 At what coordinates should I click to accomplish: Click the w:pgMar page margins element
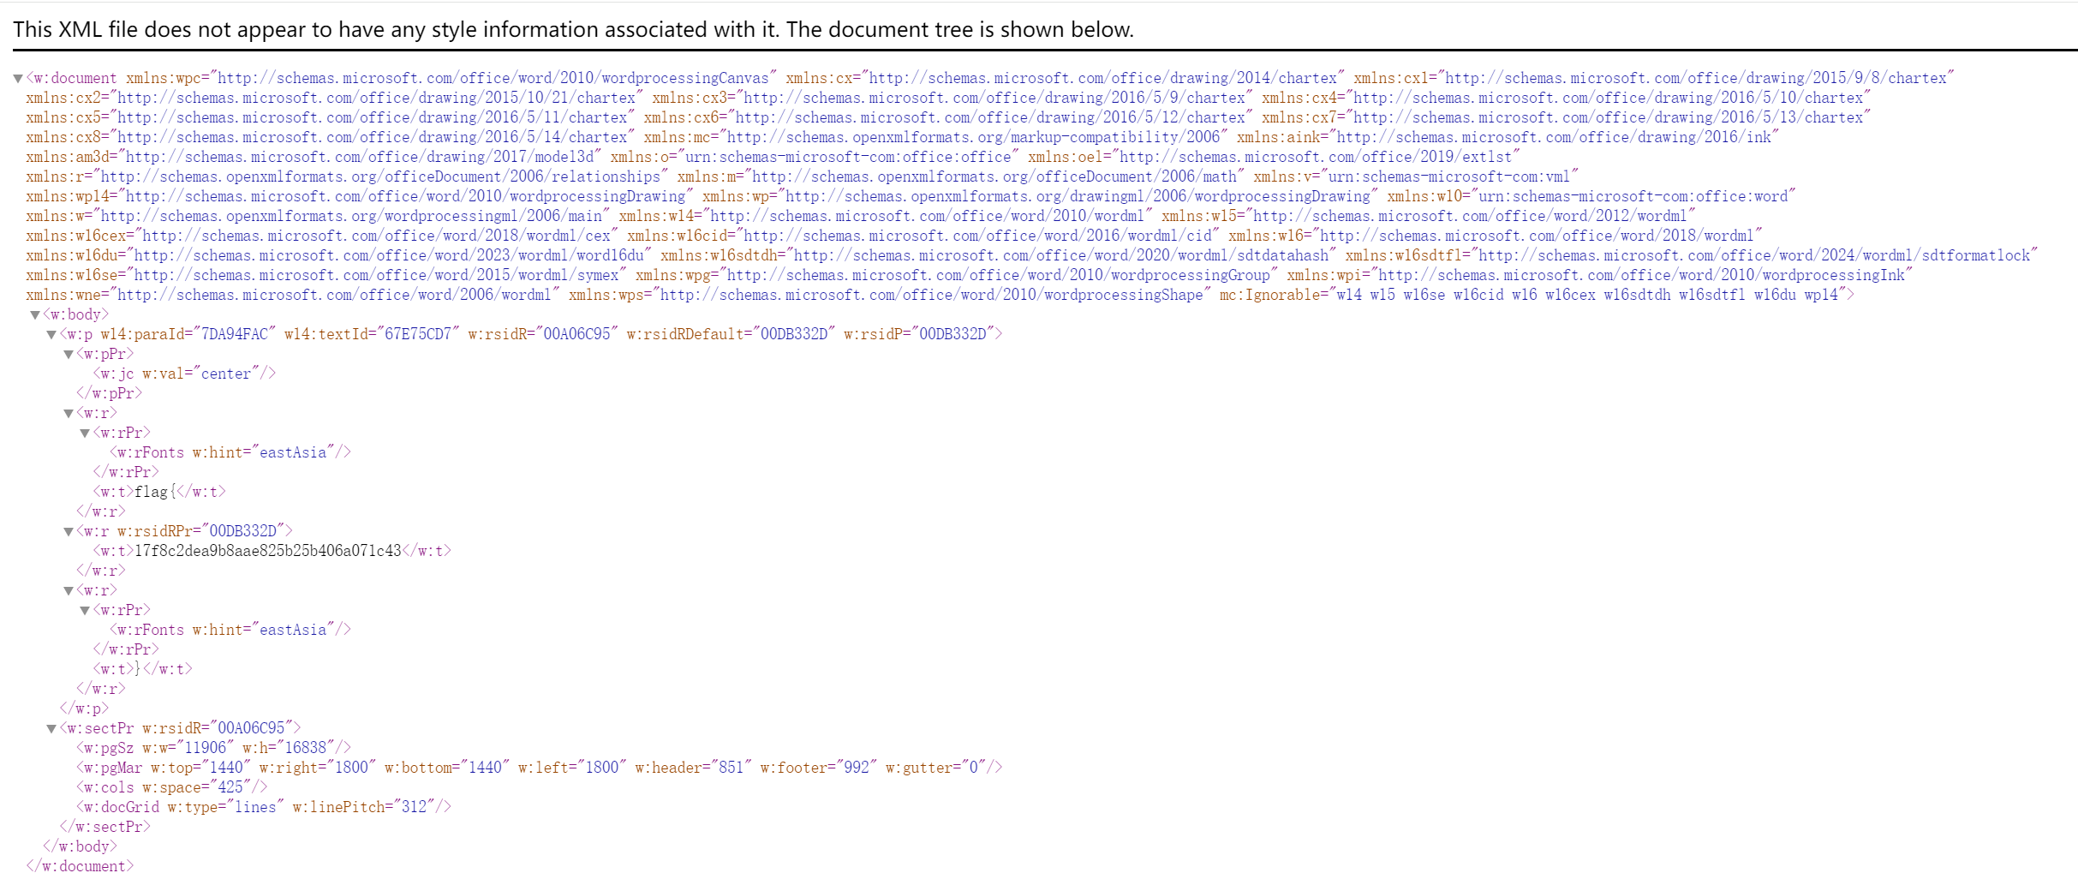[x=539, y=768]
